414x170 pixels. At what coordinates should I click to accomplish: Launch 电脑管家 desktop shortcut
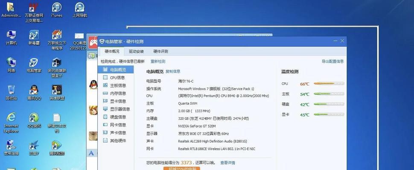point(34,65)
